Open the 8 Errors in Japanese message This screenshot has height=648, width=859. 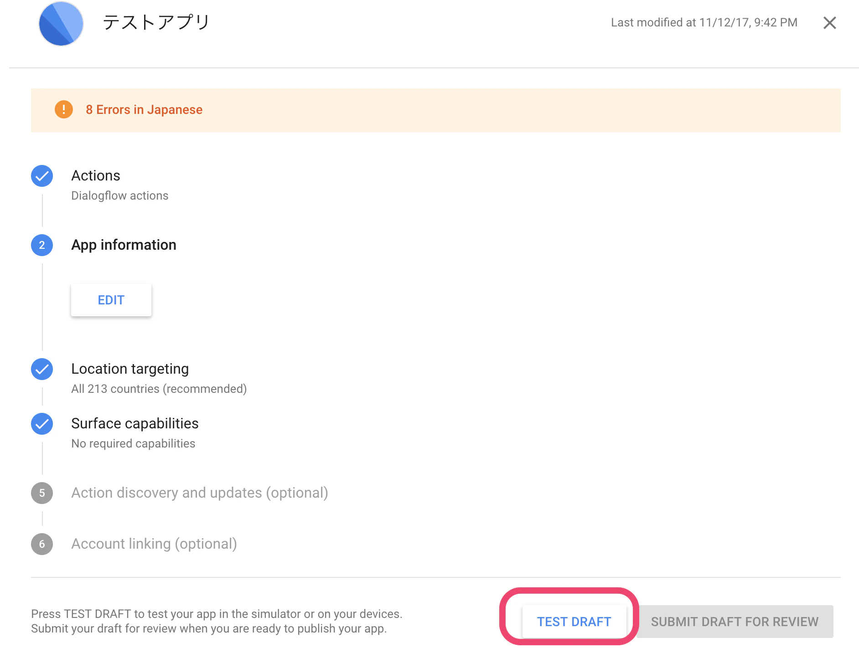(x=144, y=110)
